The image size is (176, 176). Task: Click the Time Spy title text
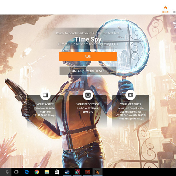click(x=88, y=39)
